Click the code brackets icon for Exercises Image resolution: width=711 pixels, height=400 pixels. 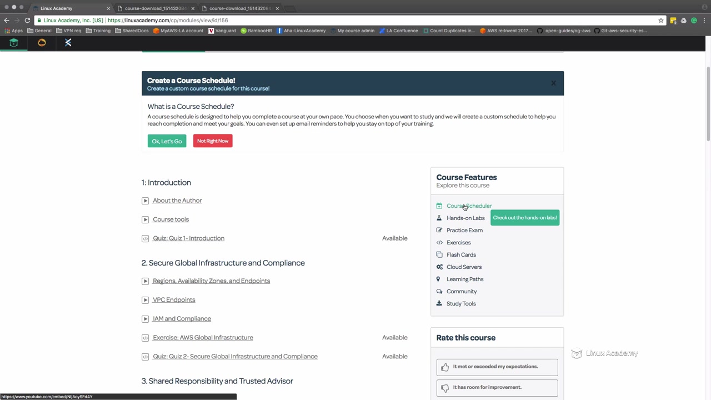(439, 242)
